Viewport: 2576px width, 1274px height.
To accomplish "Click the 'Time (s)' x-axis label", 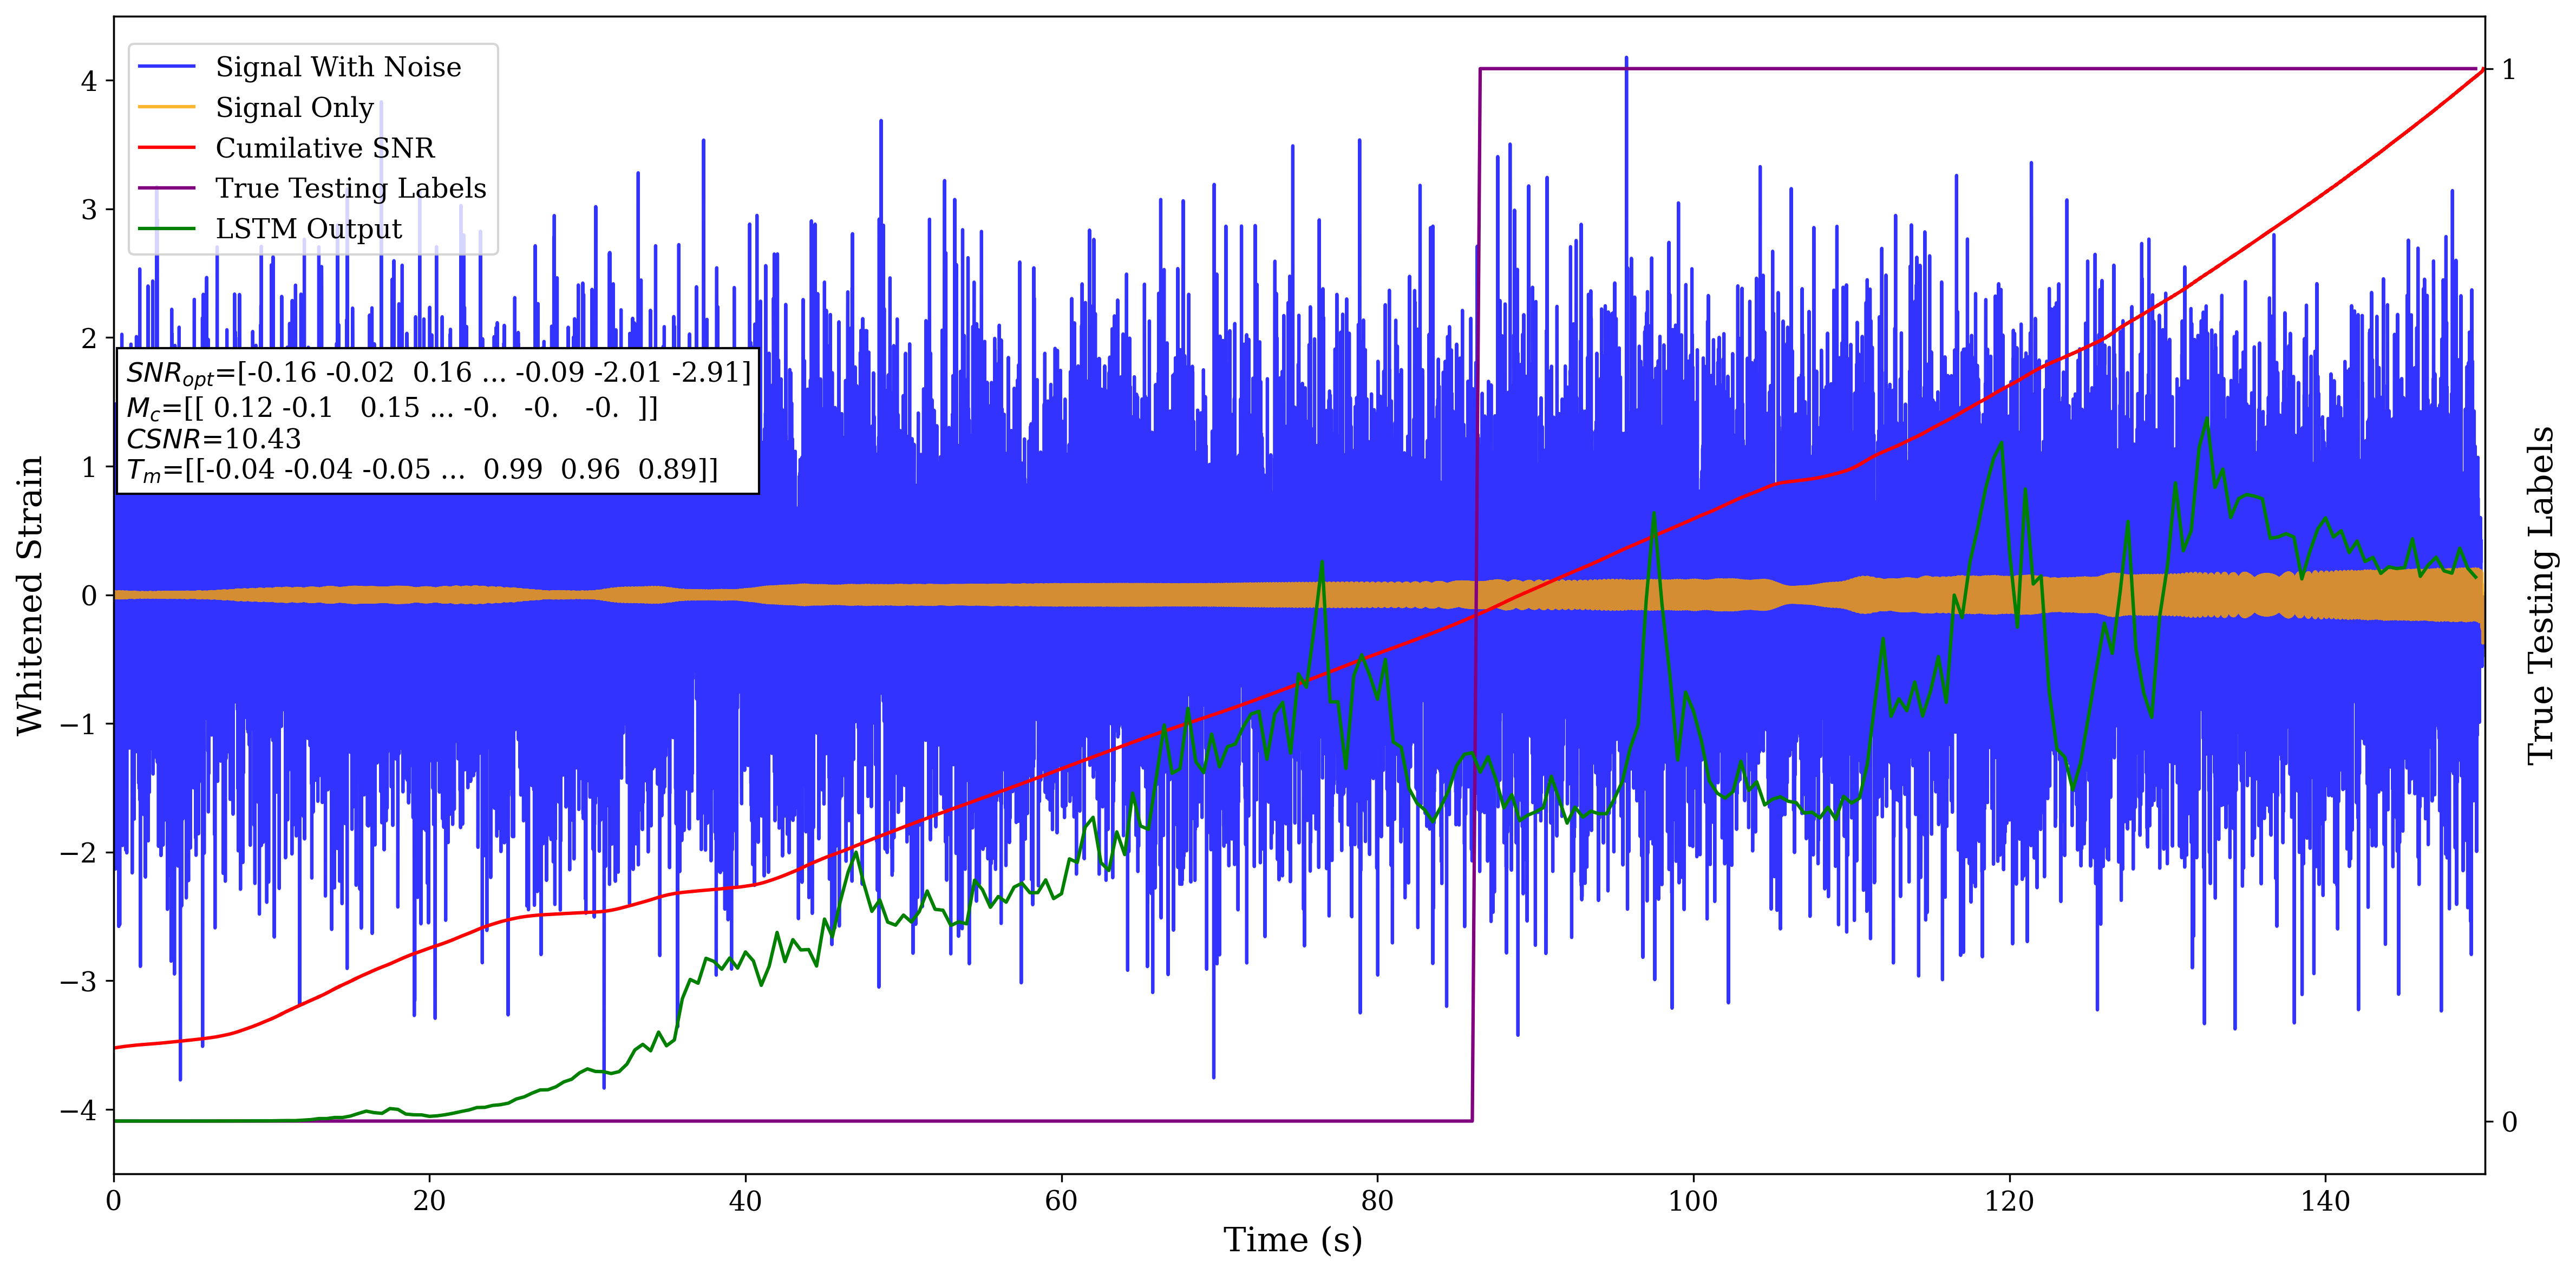I will 1292,1240.
